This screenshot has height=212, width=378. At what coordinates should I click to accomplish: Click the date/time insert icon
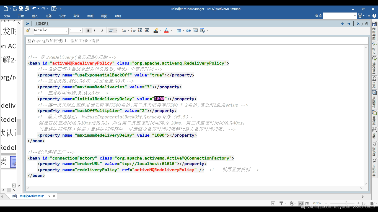pyautogui.click(x=202, y=30)
